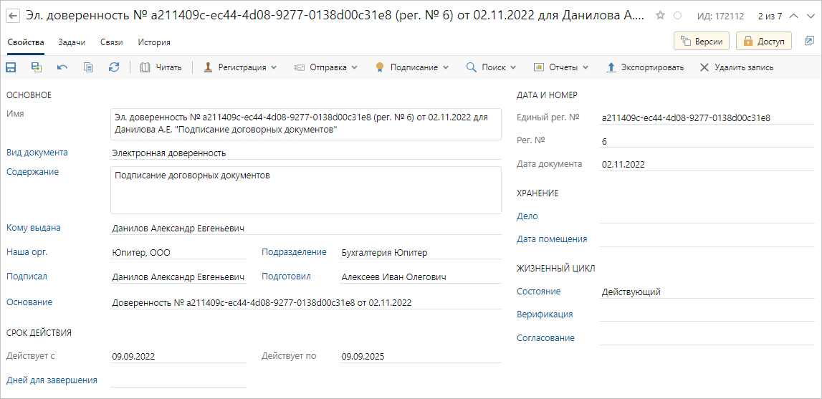Click the Наша орг. field Юпитер, ООО
822x399 pixels.
click(x=178, y=253)
